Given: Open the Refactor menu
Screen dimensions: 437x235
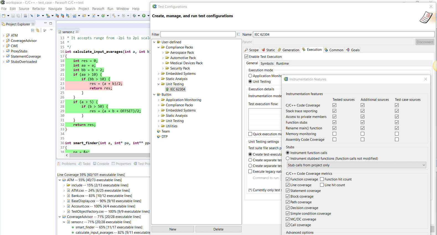Looking at the screenshot, I should pyautogui.click(x=39, y=9).
